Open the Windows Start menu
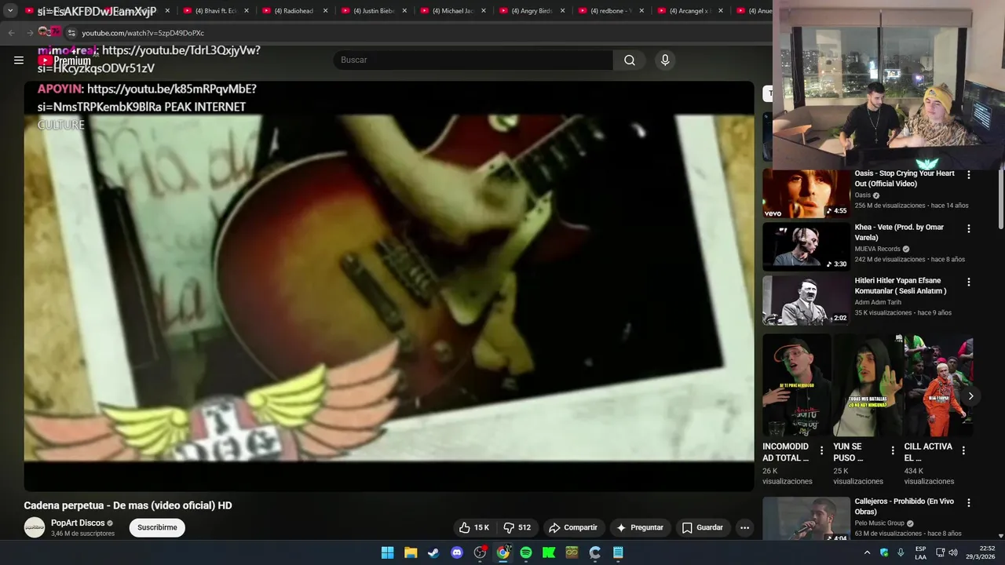 387,552
